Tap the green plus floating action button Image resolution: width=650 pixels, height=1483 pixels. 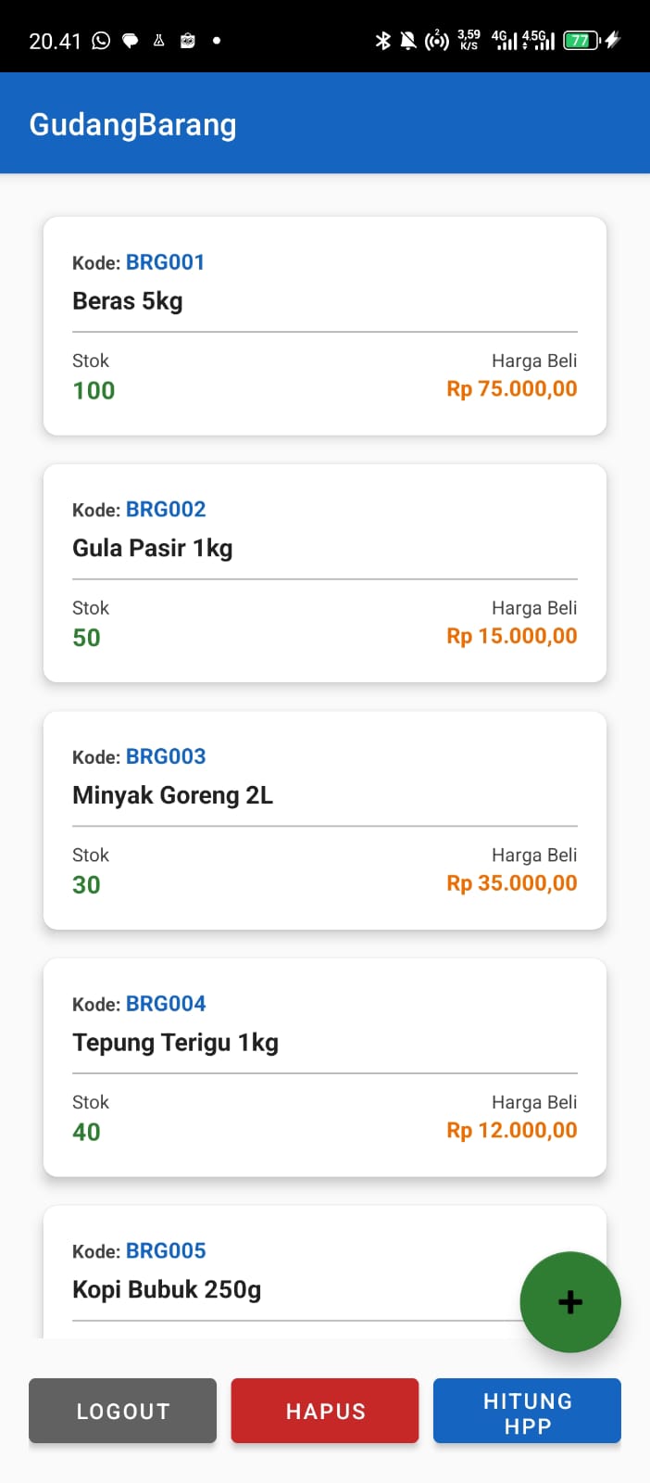(x=569, y=1301)
